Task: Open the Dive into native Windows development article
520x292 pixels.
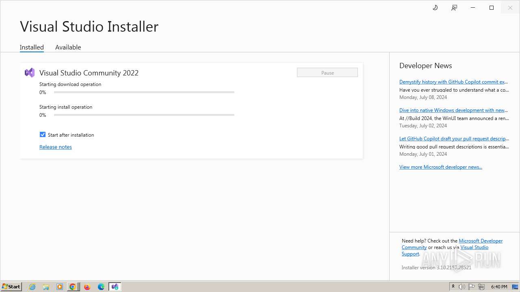Action: tap(453, 110)
